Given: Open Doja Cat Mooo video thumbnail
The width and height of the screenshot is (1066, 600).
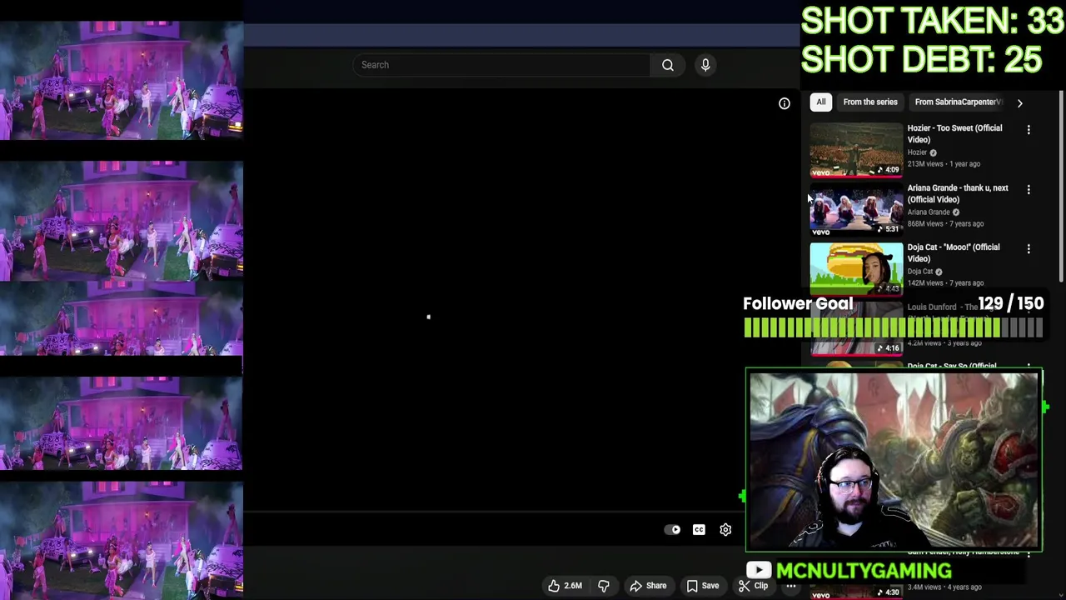Looking at the screenshot, I should click(856, 269).
